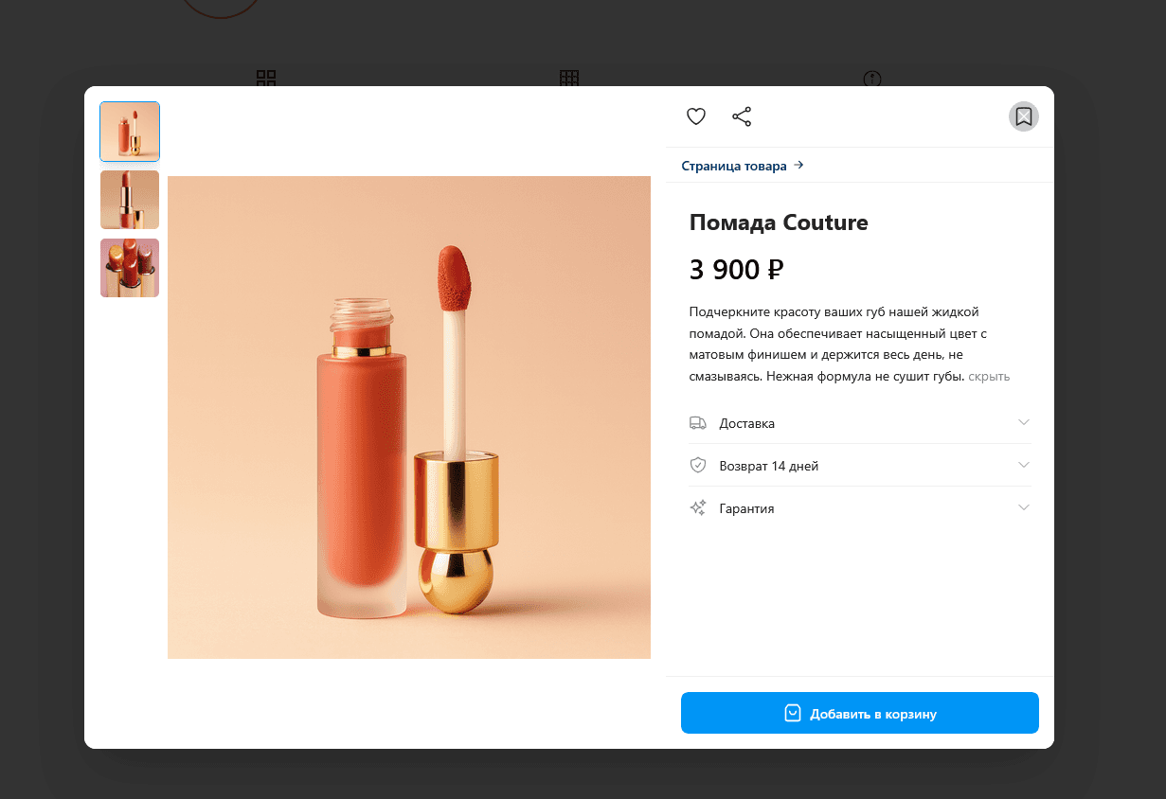Click the large liquid lipstick product image
The width and height of the screenshot is (1166, 799).
408,417
